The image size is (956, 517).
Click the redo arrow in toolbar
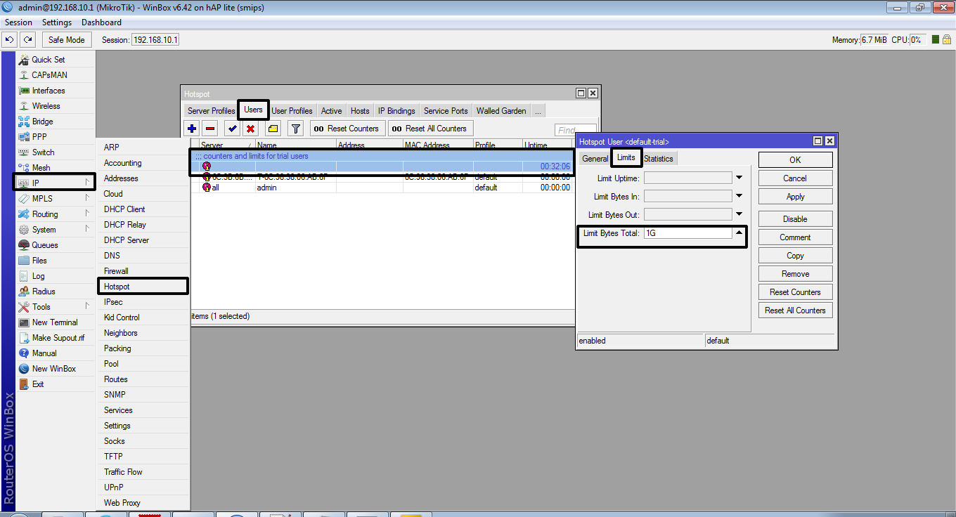27,40
